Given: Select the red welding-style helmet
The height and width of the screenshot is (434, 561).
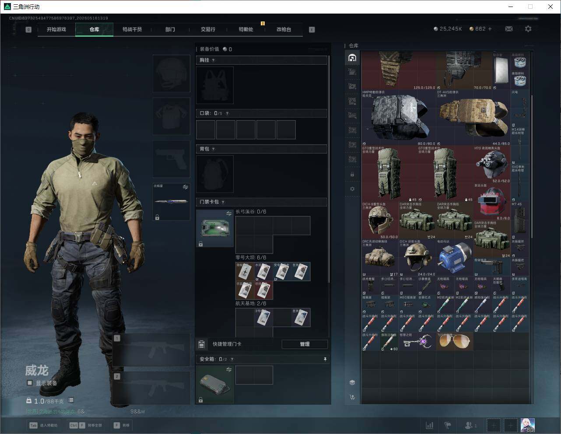Looking at the screenshot, I should (492, 202).
